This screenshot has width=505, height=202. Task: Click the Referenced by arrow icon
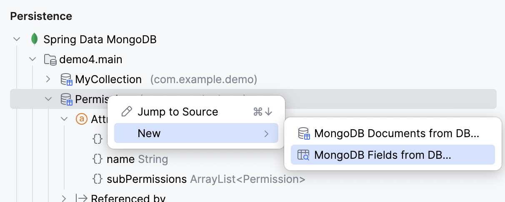(82, 198)
